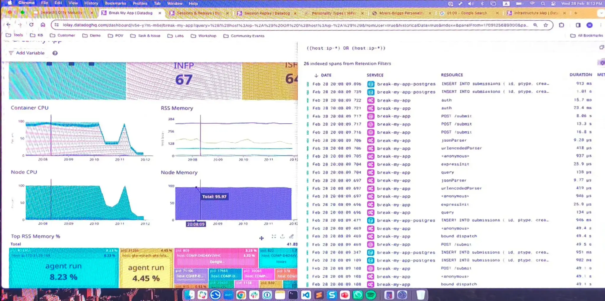Reload the Datadog dashboard page
Image resolution: width=605 pixels, height=301 pixels.
(x=31, y=25)
